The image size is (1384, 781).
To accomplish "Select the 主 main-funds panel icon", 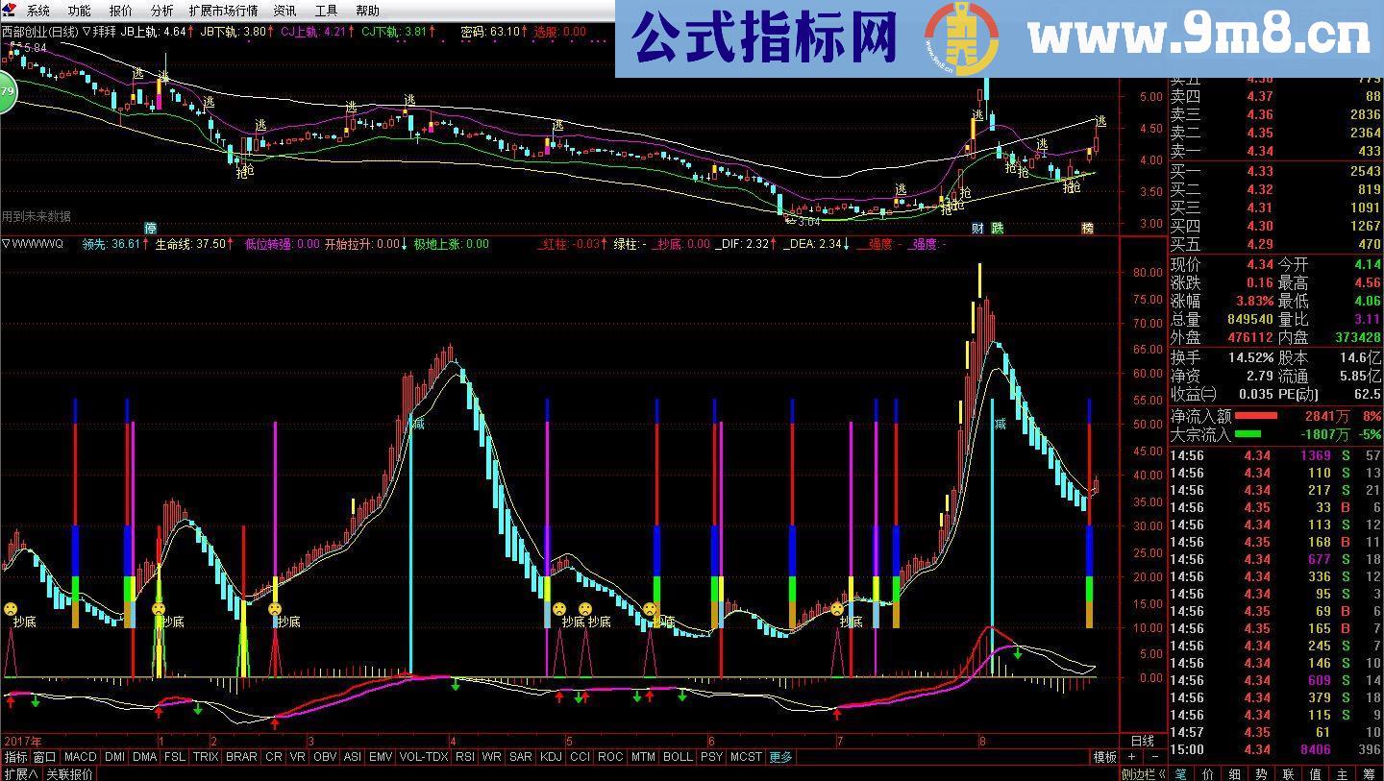I will pos(1343,773).
